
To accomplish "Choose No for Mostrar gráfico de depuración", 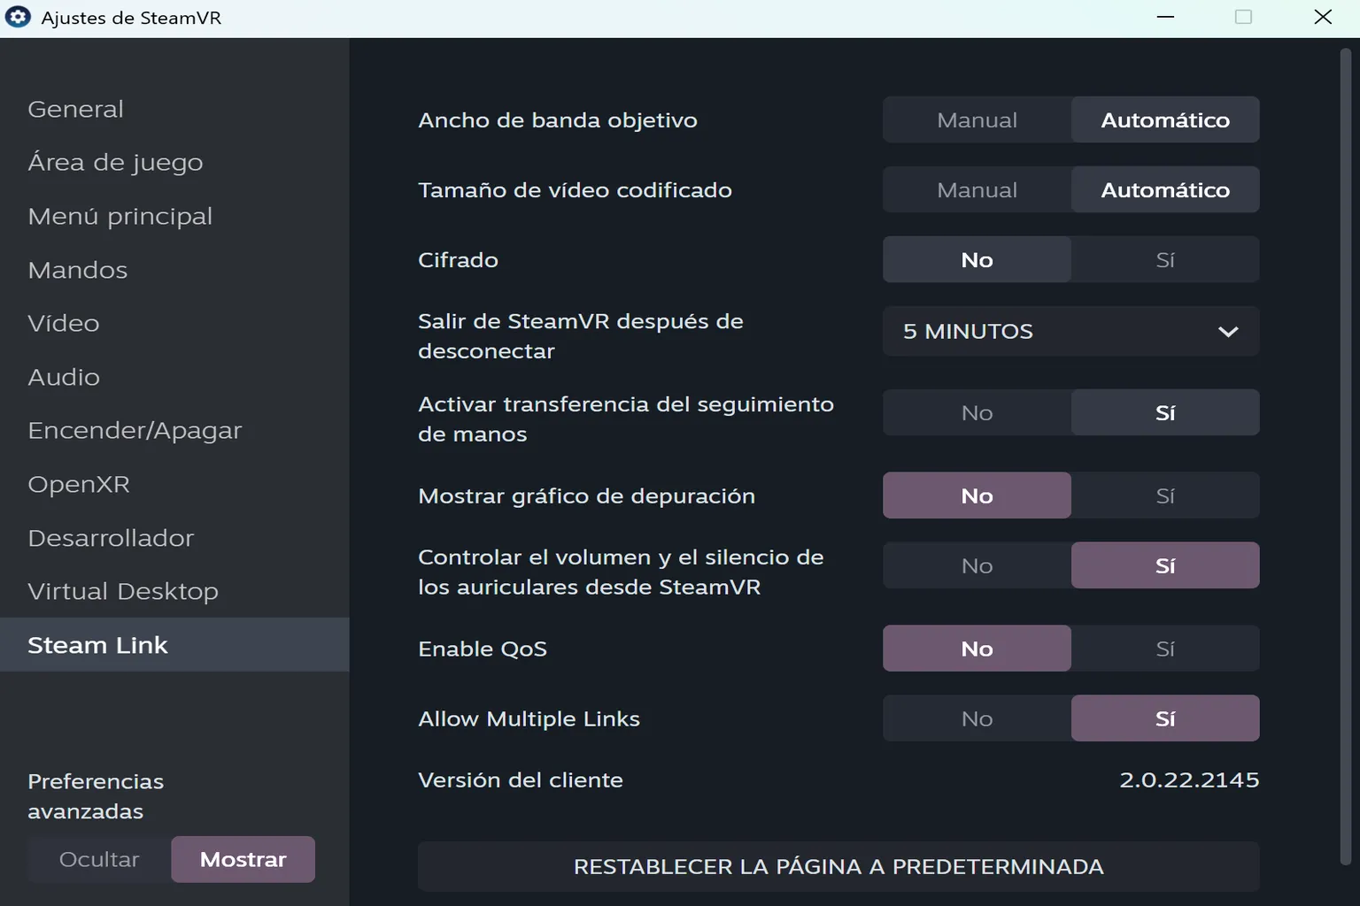I will 977,495.
